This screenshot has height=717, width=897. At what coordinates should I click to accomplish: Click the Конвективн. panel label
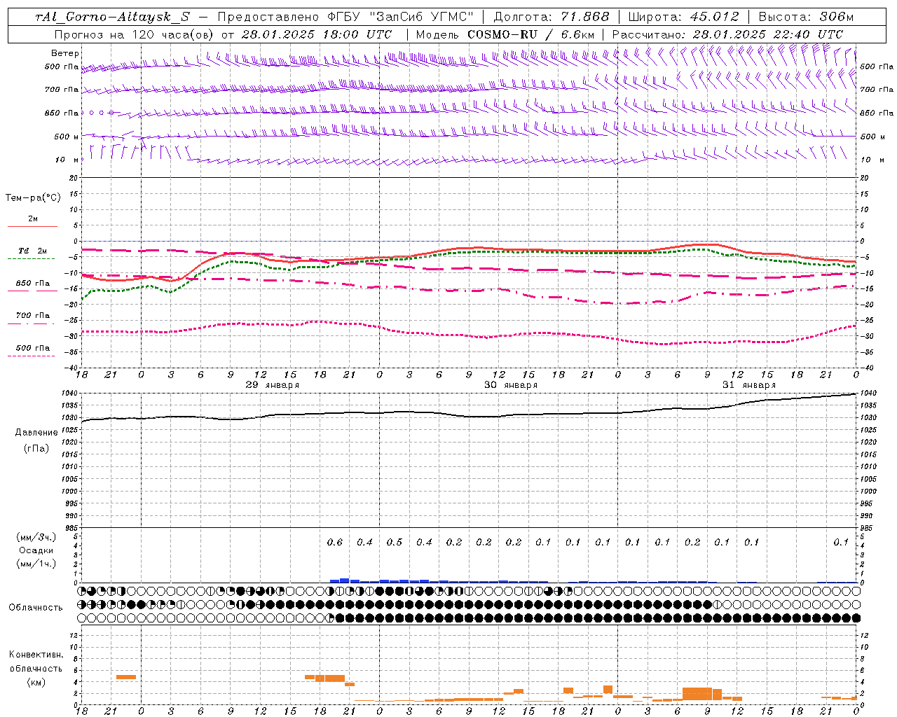pos(36,655)
